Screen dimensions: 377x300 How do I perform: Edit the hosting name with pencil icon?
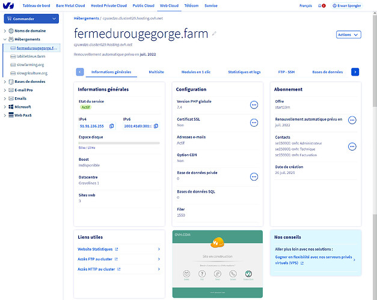pyautogui.click(x=214, y=34)
